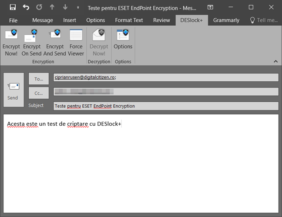
Task: Select the DESlock+ tab
Action: click(x=191, y=20)
